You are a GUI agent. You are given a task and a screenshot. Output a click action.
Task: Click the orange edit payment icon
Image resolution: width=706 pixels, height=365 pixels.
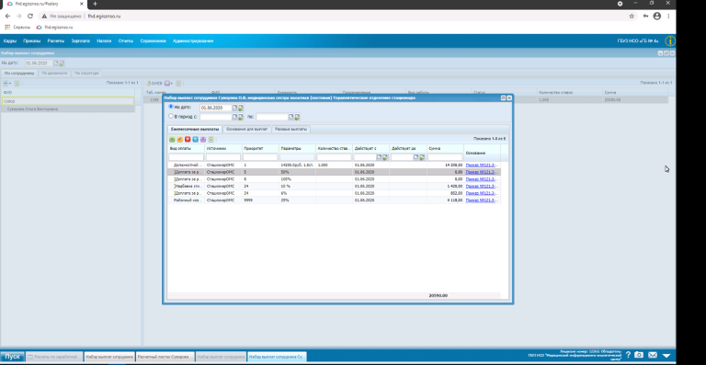click(180, 140)
